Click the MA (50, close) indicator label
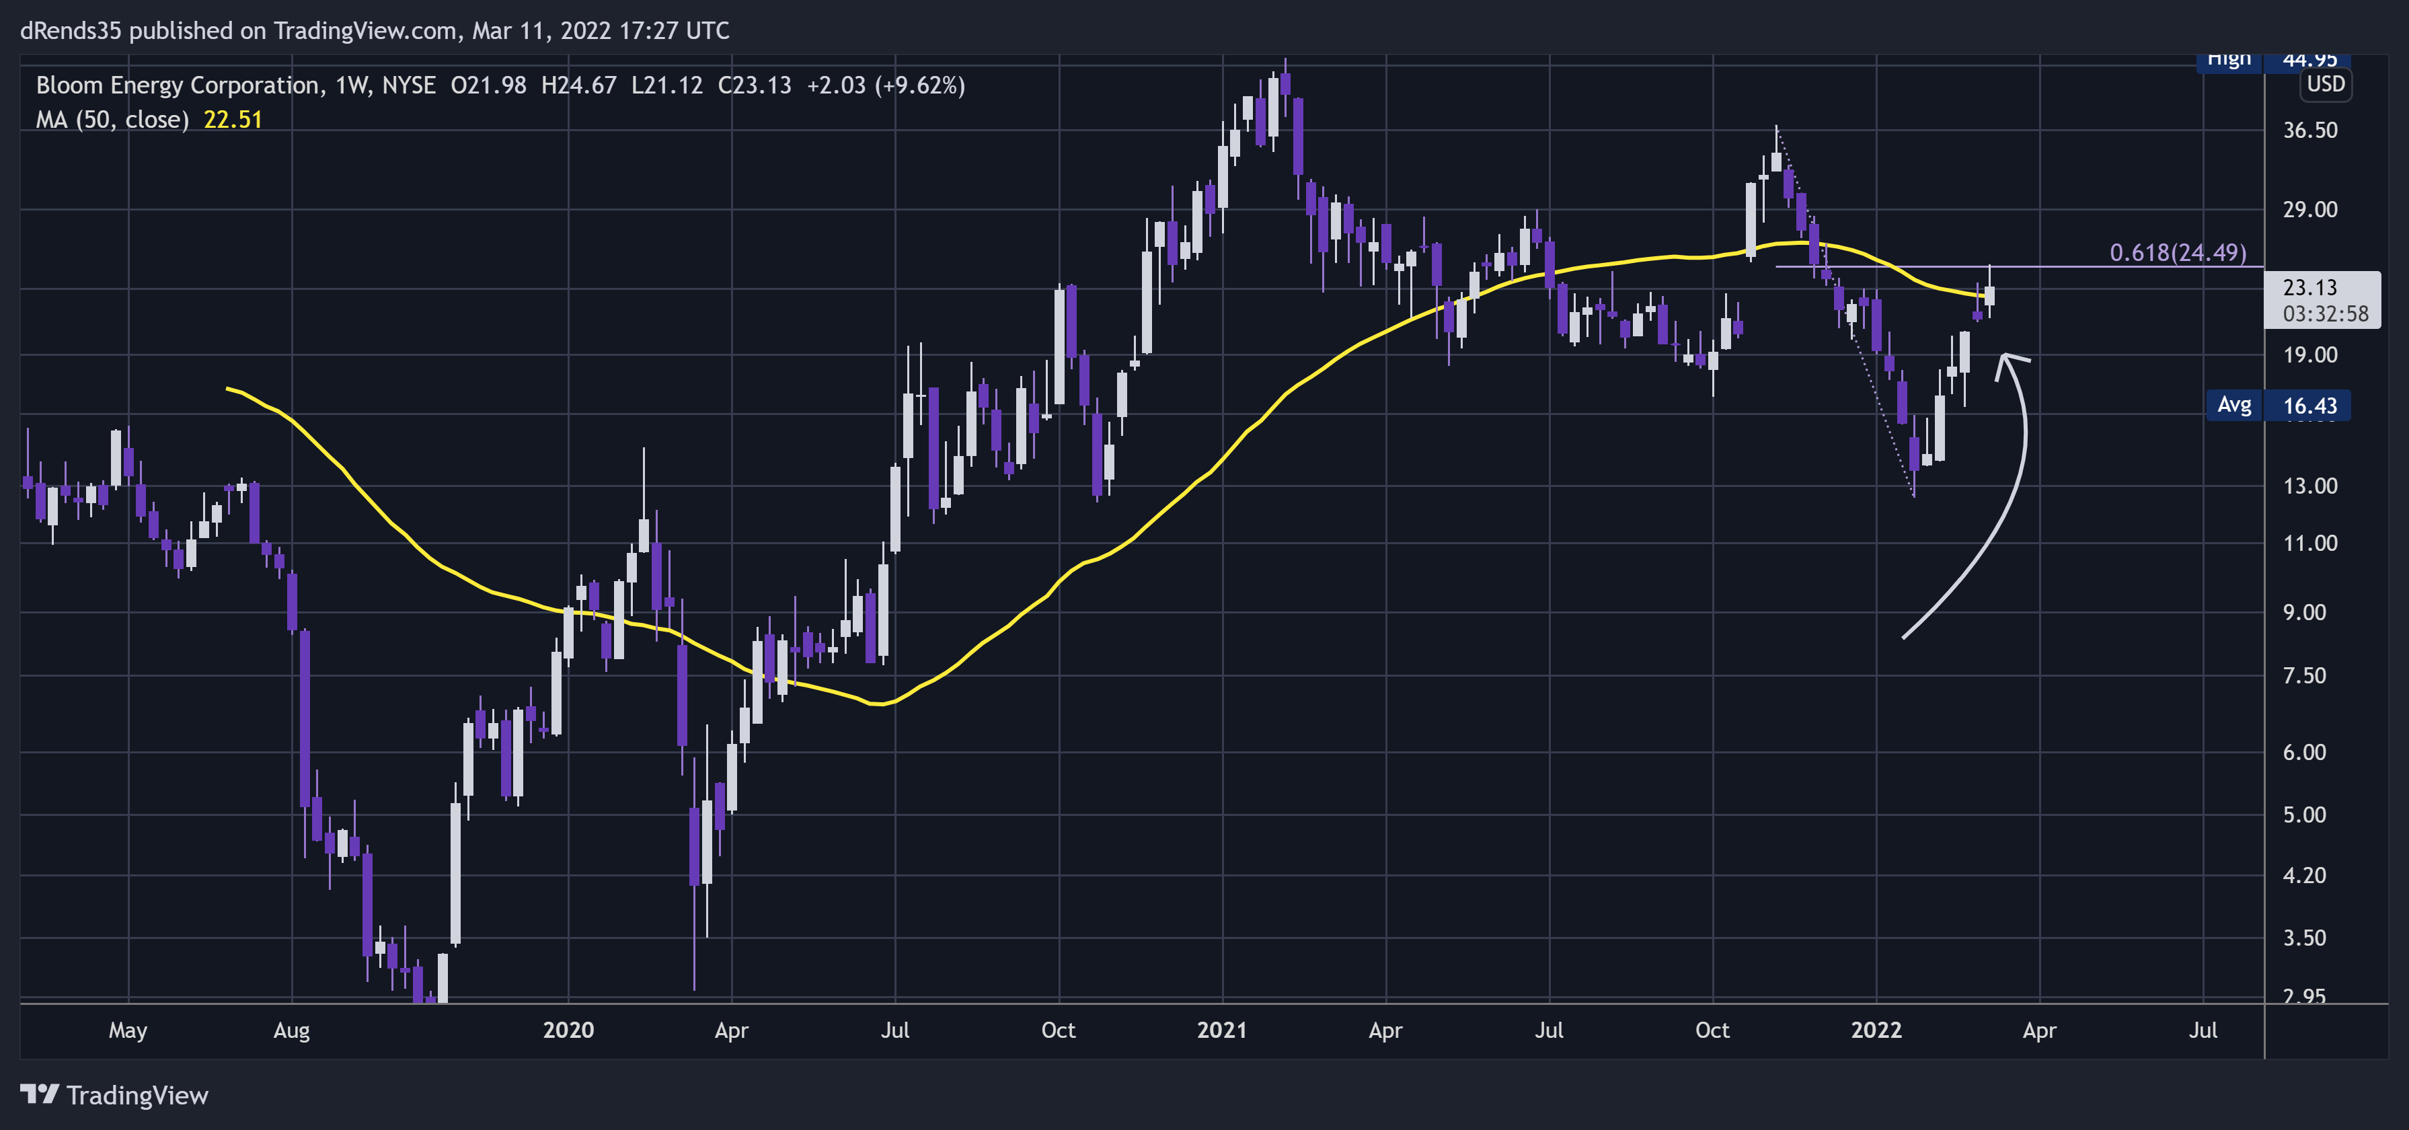The width and height of the screenshot is (2409, 1130). [x=112, y=120]
